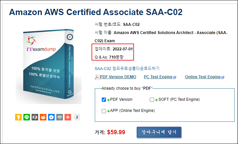Screen dimensions: 238x144
Task: Open the Online Test Engine link
Action: (x=203, y=77)
